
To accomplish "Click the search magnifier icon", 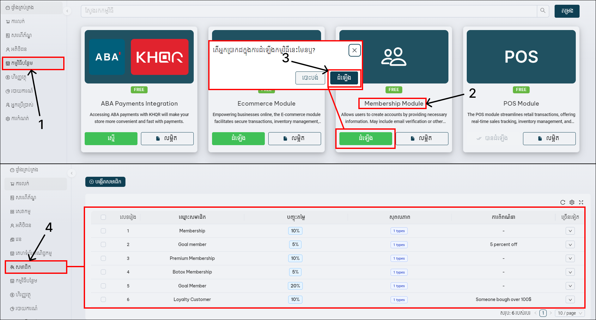I will point(543,11).
